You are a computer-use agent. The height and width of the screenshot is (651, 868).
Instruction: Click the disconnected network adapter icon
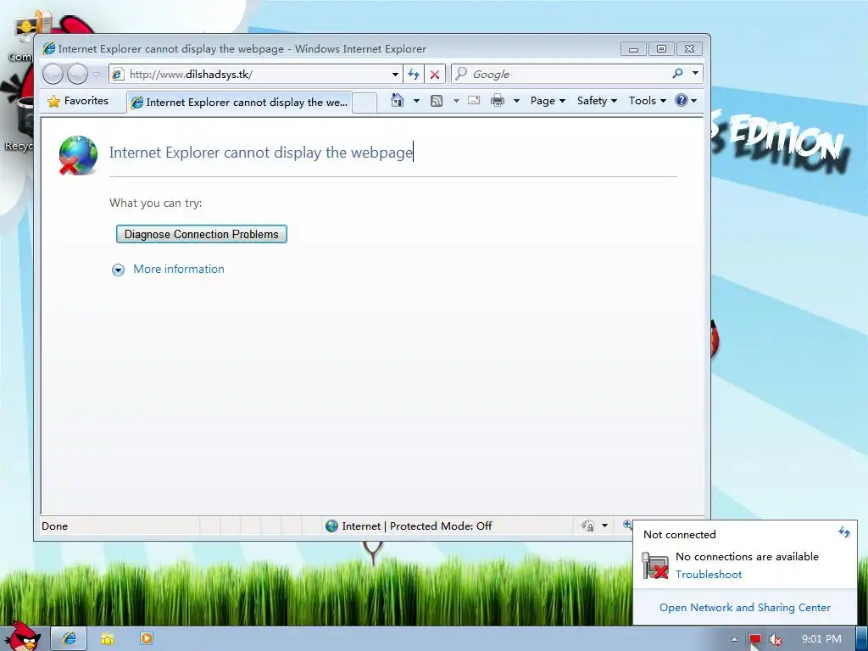655,565
